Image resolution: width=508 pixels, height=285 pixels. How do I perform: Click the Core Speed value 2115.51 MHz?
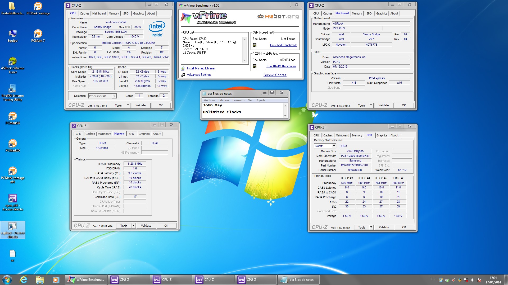(x=101, y=72)
